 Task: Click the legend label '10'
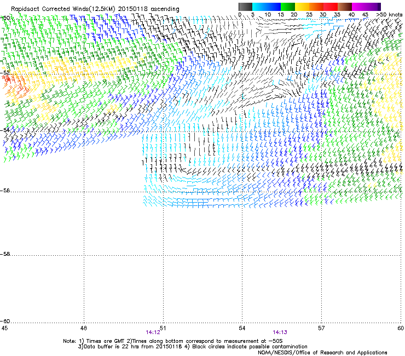pyautogui.click(x=268, y=15)
